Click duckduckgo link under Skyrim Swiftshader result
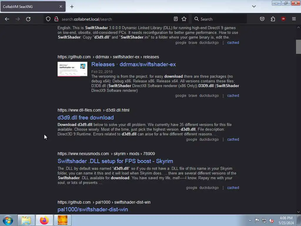 pyautogui.click(x=209, y=188)
